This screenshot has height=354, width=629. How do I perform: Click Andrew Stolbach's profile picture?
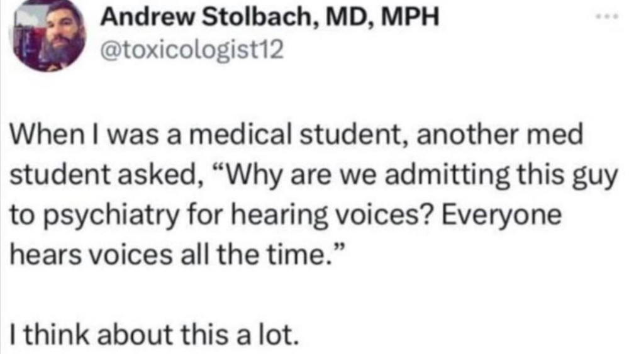[50, 36]
